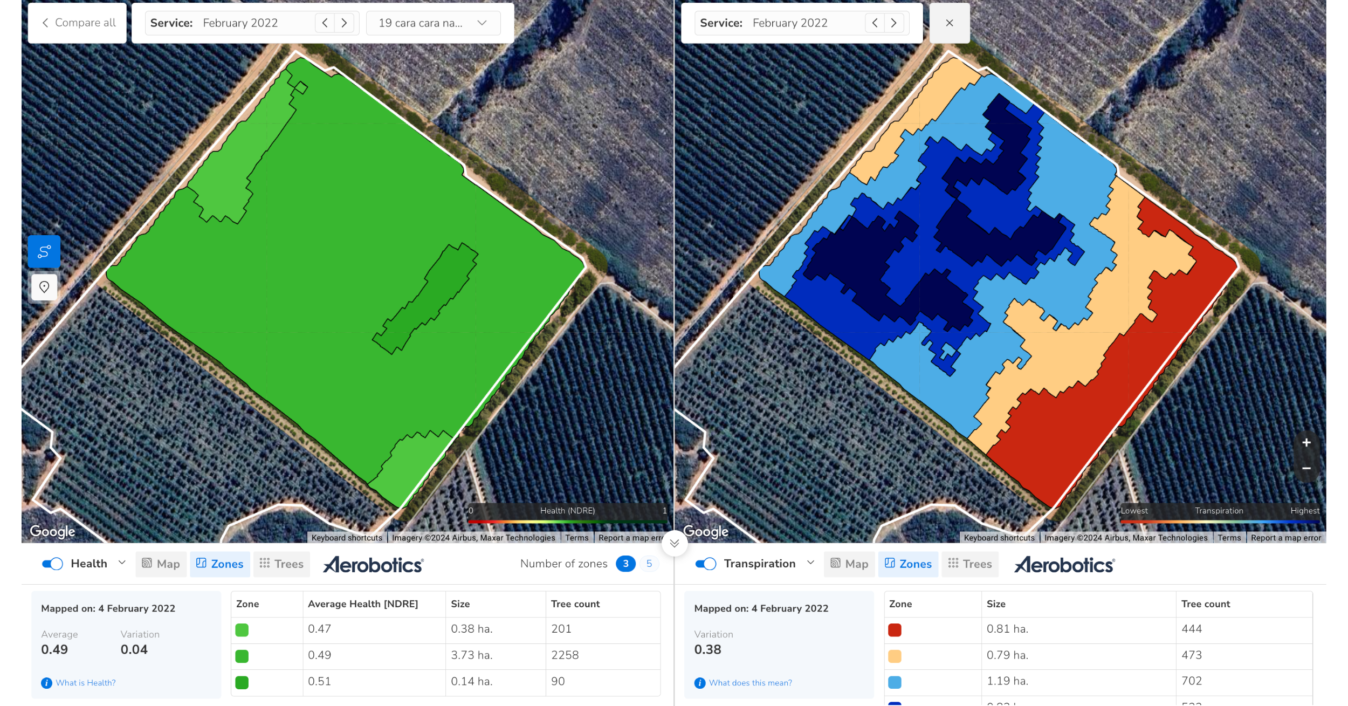The image size is (1348, 706).
Task: Go to next service in right panel
Action: coord(893,23)
